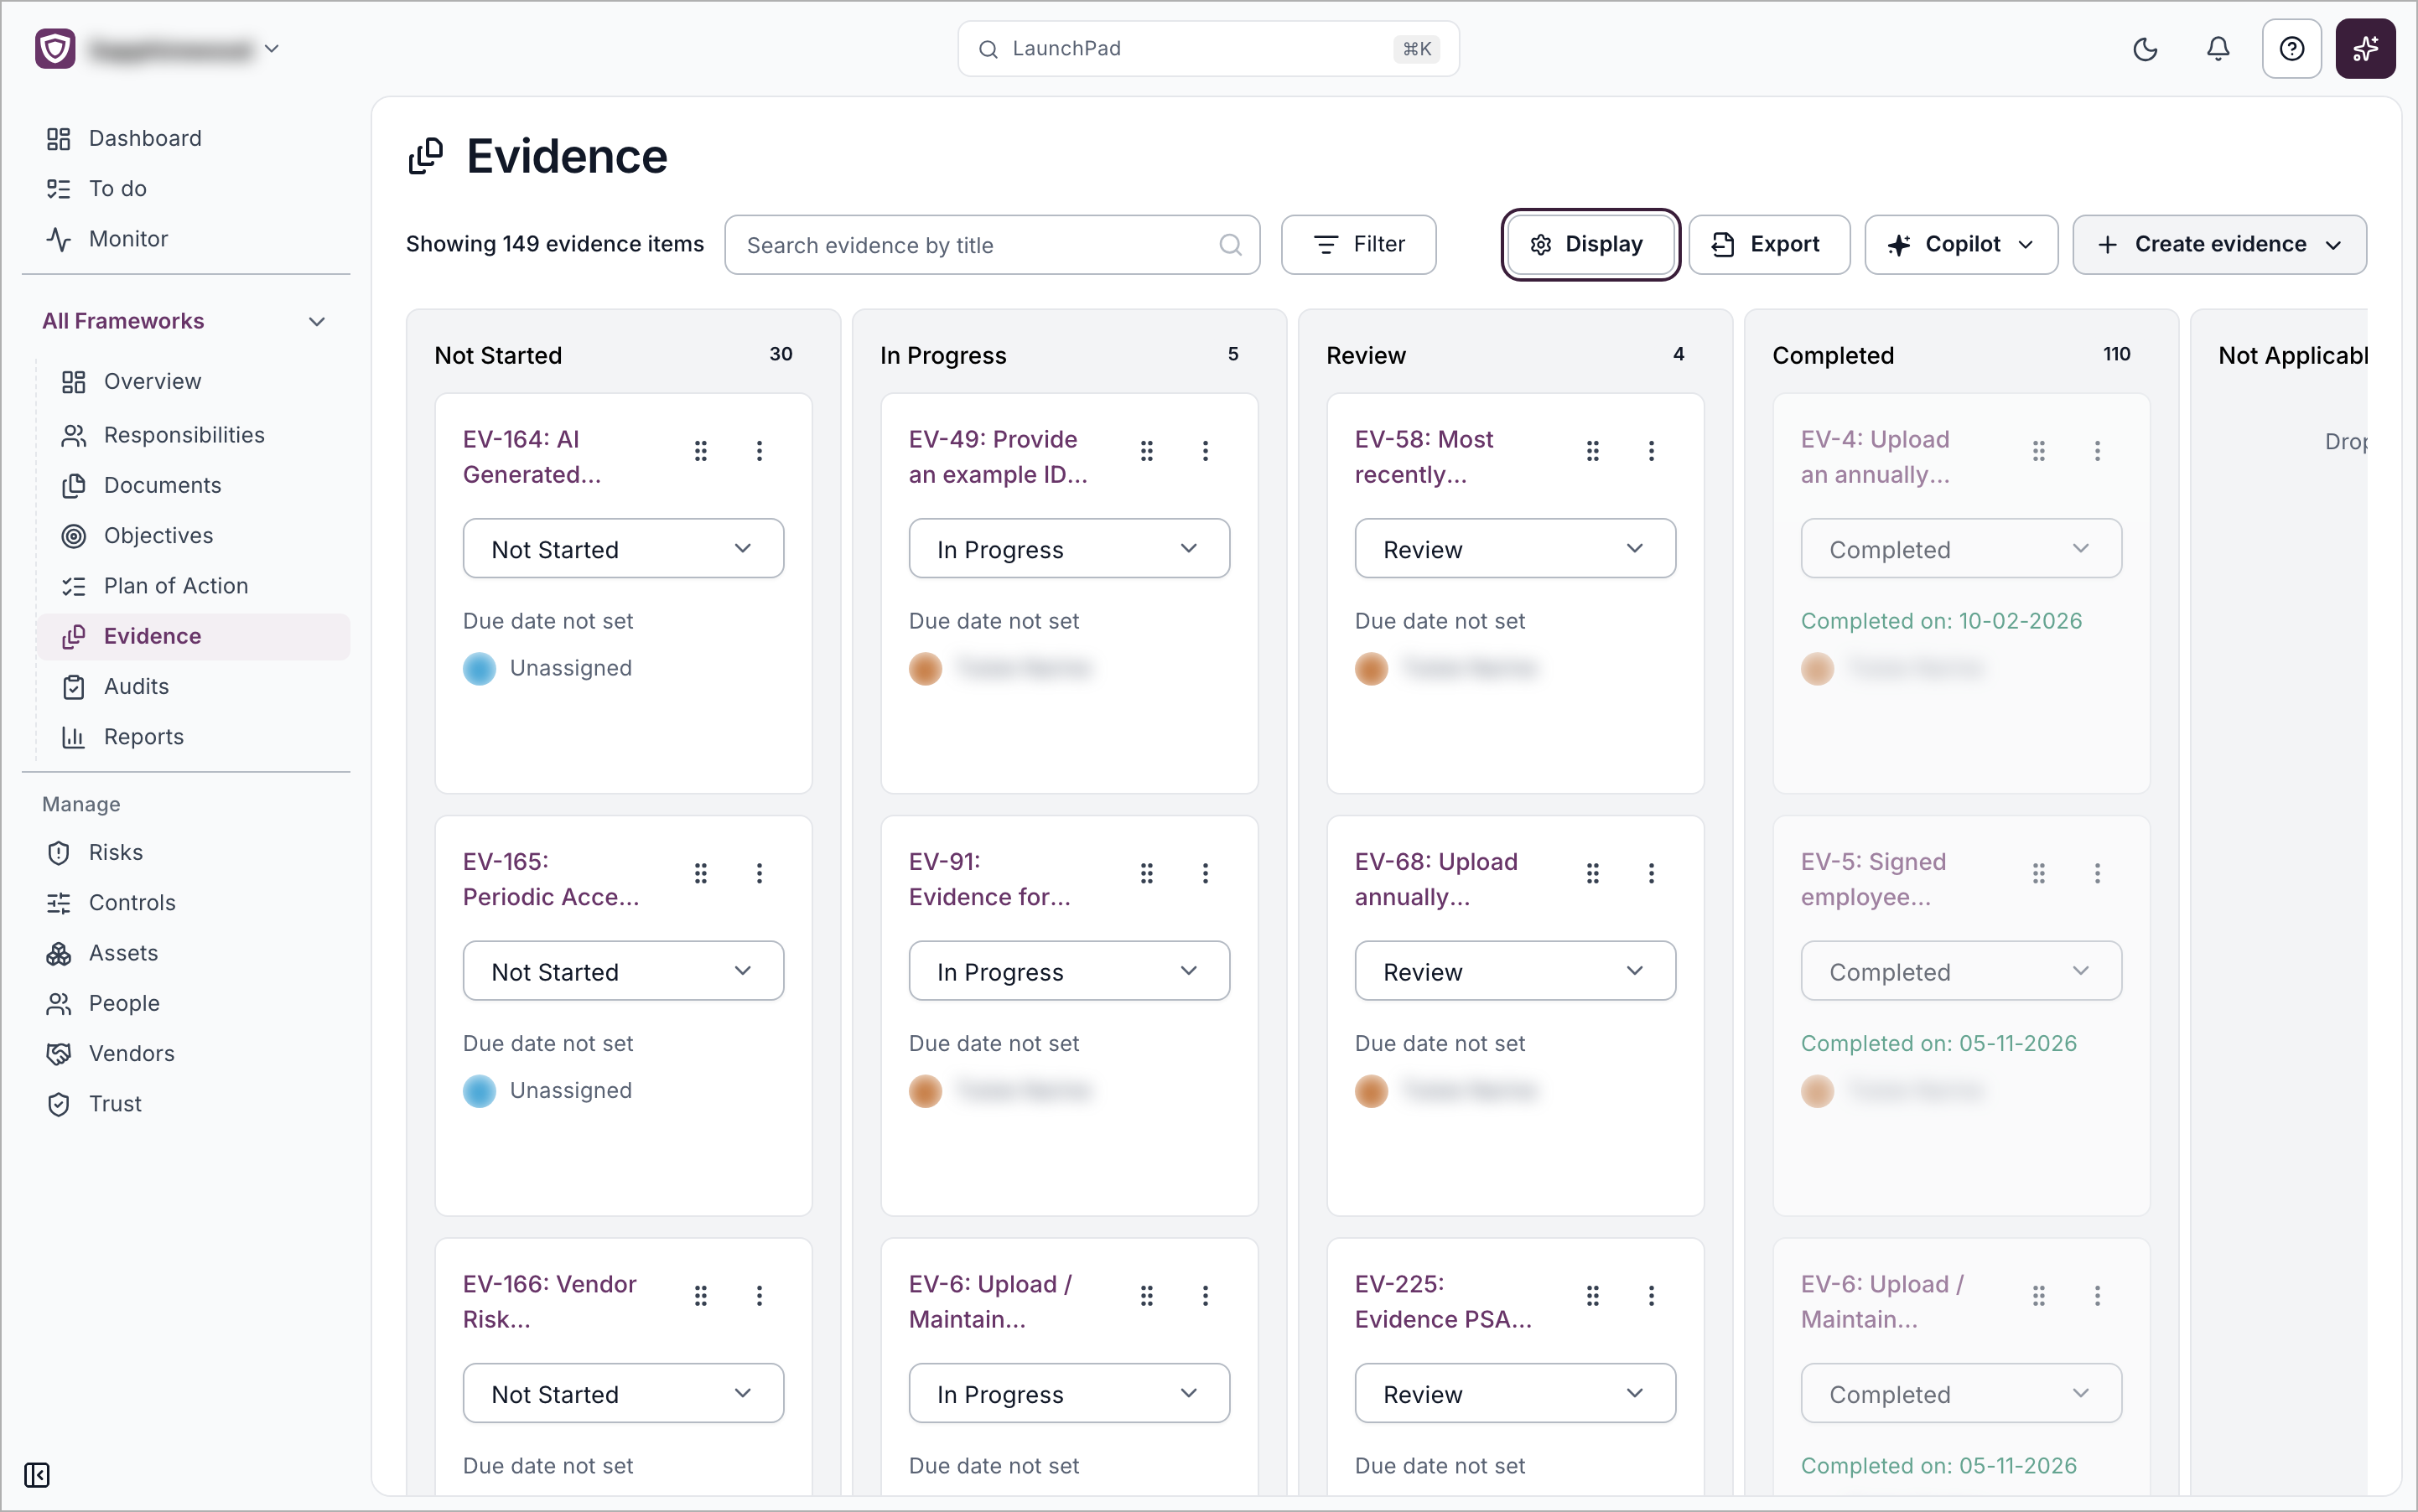
Task: Focus the LaunchPad search field
Action: coord(1207,49)
